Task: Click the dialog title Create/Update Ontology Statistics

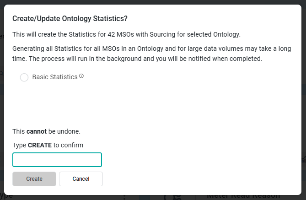Action: pos(70,19)
